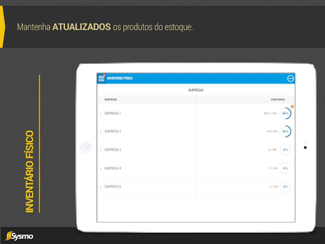Click the count value beside Empresa 1

pos(270,114)
